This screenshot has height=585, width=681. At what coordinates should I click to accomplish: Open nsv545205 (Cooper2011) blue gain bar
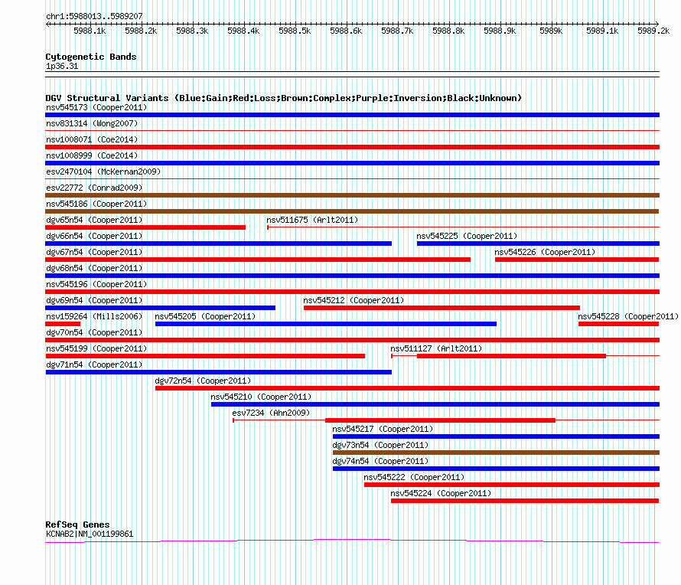coord(326,324)
